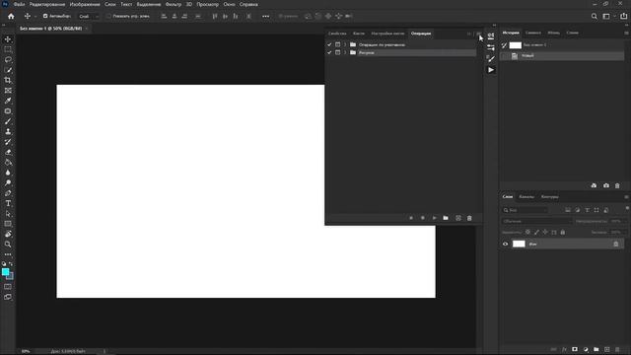Open the layer filter type dropdown

coord(526,210)
